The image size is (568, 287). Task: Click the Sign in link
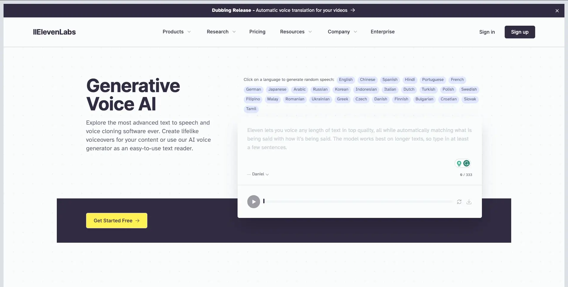pos(487,32)
